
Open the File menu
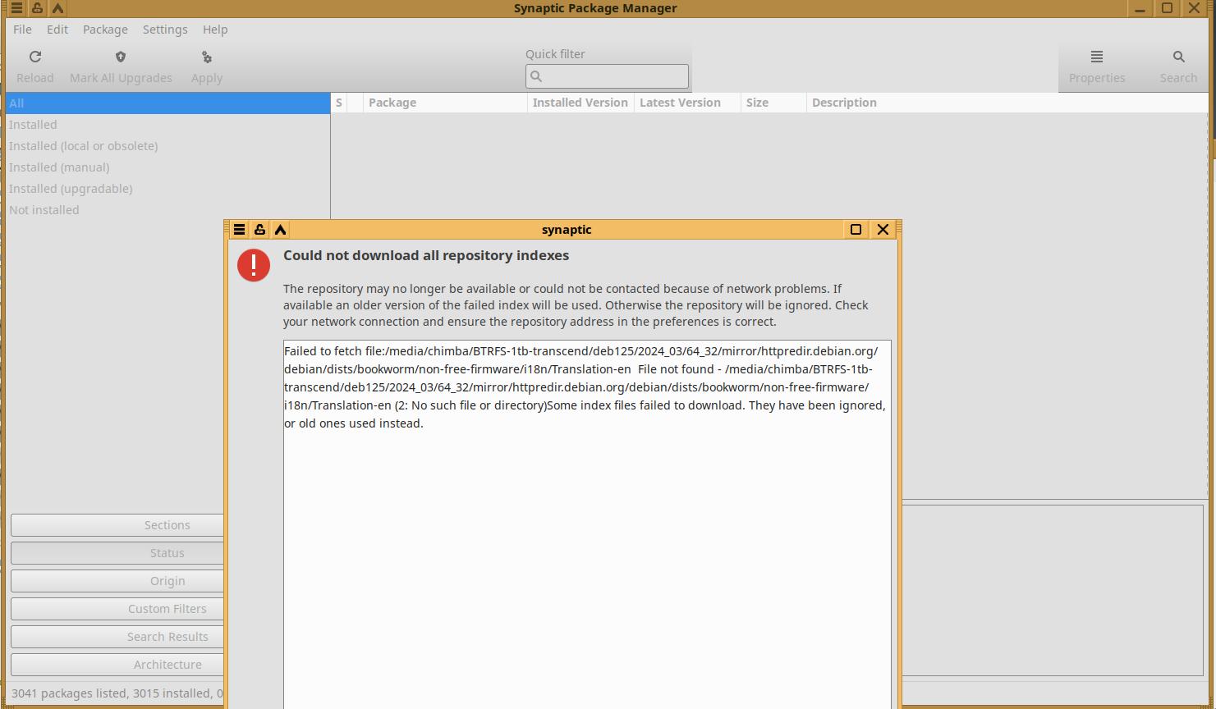[x=22, y=30]
